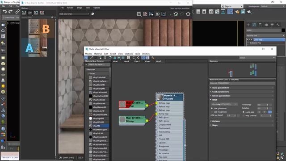
Task: Click the link chain icon in main toolbar
Action: (17, 12)
